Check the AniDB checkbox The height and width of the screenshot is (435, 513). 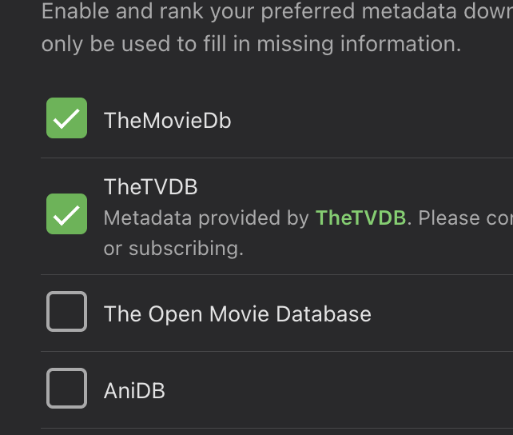tap(66, 389)
